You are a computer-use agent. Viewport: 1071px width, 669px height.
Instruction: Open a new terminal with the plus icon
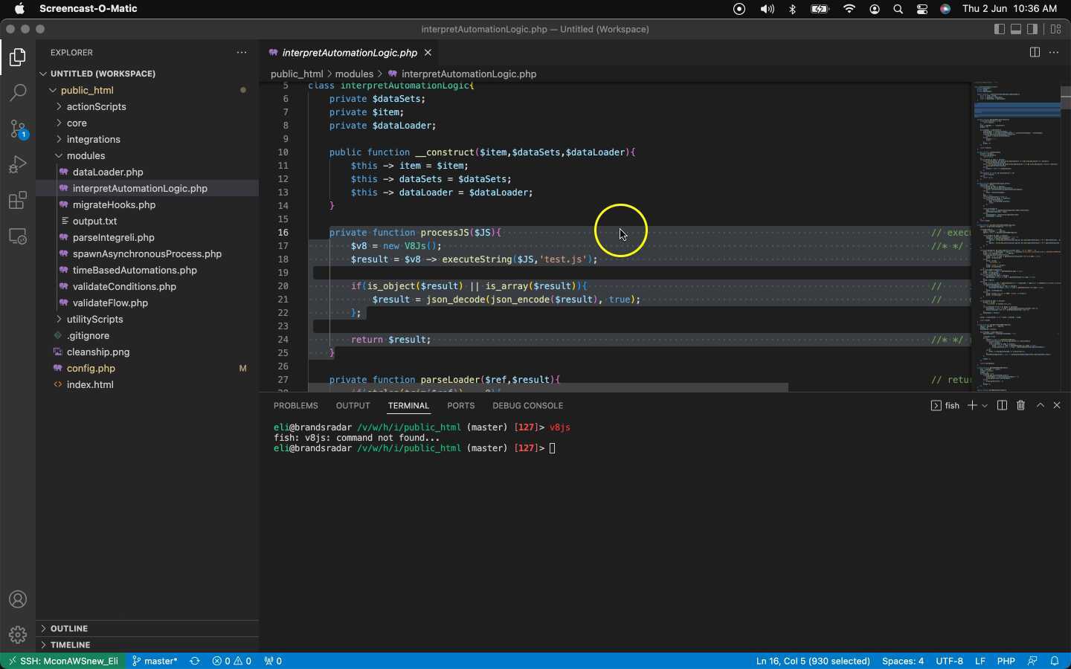tap(973, 405)
